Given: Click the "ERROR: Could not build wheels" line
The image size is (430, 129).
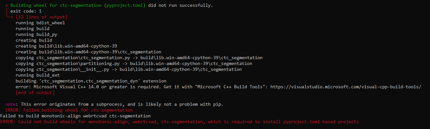Looking at the screenshot, I should click(179, 122).
